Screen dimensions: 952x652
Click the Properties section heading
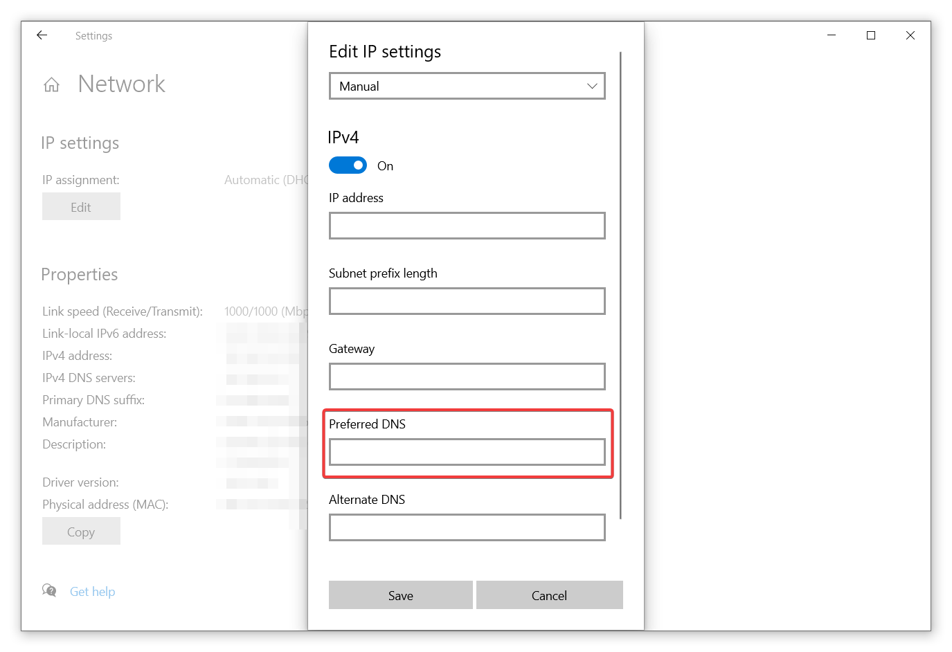[x=80, y=275]
